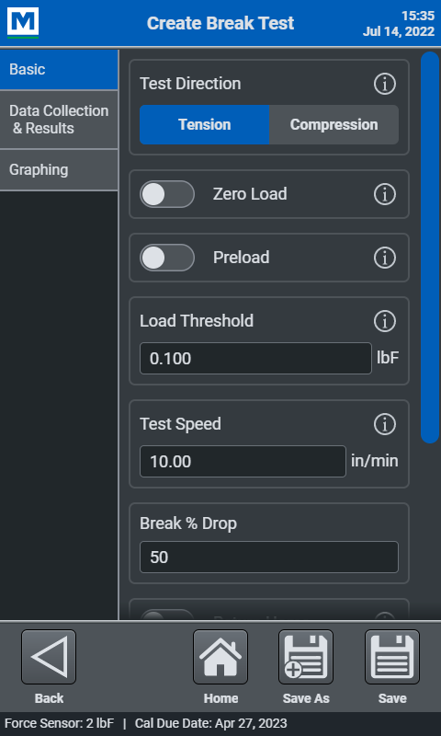Select Compression test direction
Image resolution: width=441 pixels, height=736 pixels.
pos(334,124)
